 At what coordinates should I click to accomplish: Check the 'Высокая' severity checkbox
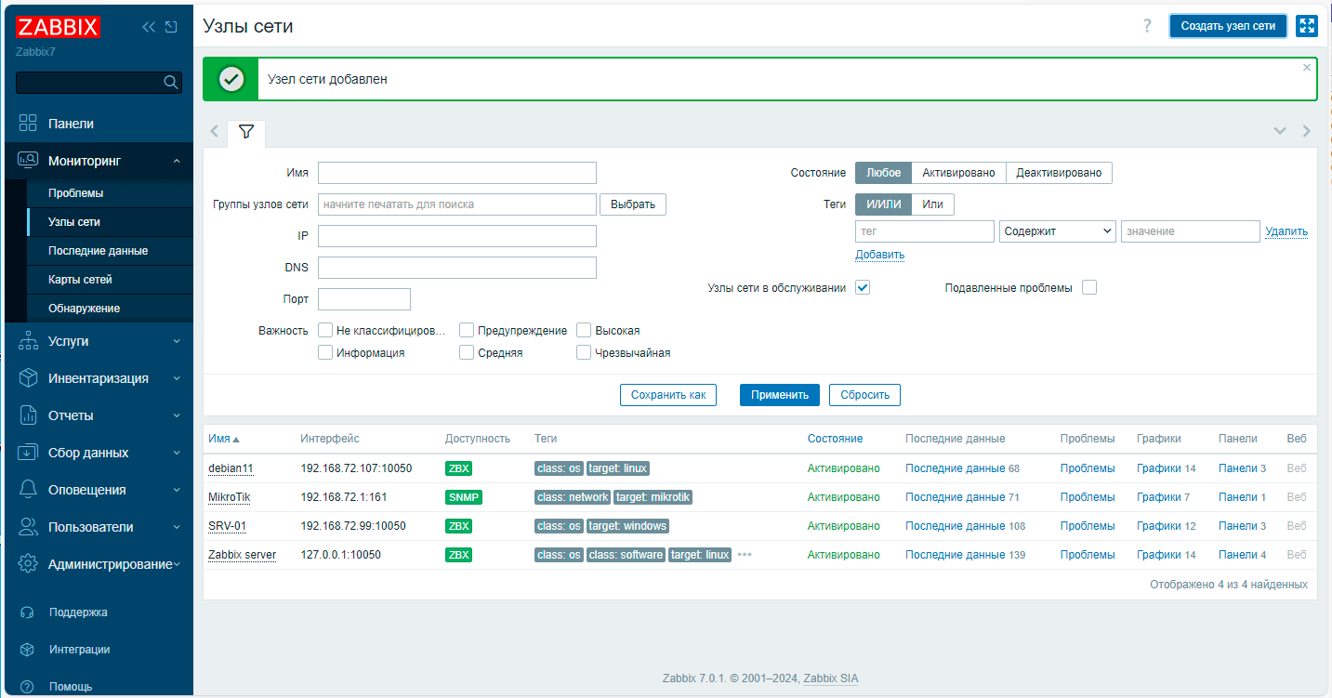[x=584, y=331]
